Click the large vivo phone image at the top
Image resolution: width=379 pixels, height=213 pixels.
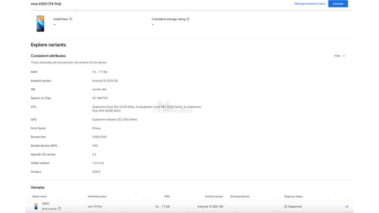pos(40,24)
